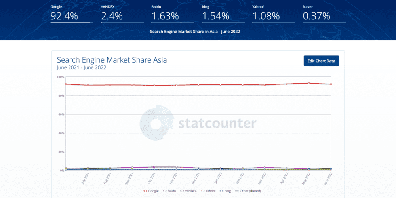Open the Baidu 1.63% stat
Image resolution: width=396 pixels, height=198 pixels.
click(165, 16)
